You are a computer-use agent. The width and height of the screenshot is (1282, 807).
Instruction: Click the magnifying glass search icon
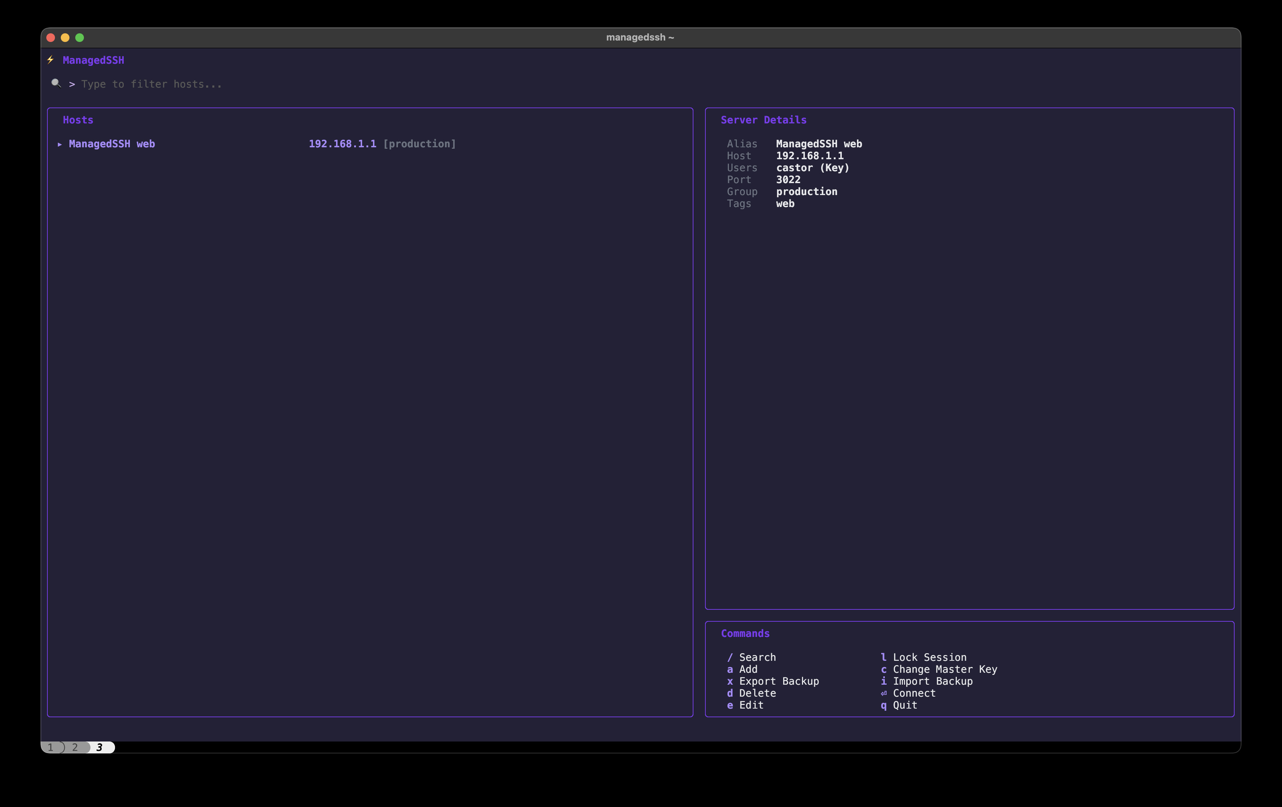56,83
